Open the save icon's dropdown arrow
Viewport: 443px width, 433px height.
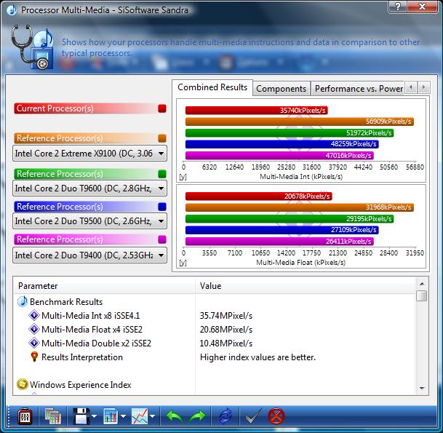coord(94,416)
